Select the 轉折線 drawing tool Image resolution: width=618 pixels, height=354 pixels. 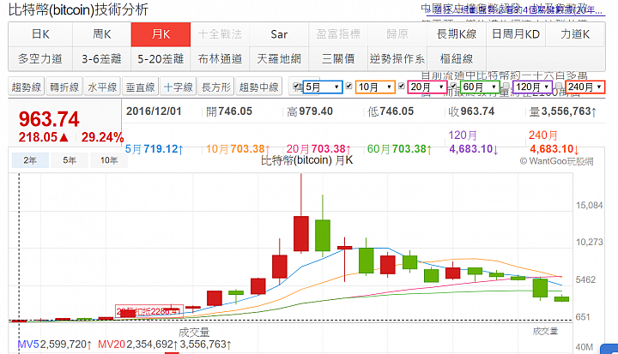[64, 87]
